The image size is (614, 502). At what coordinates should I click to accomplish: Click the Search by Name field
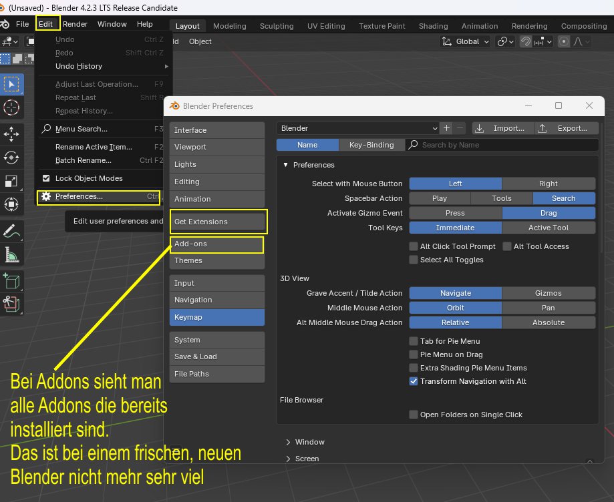click(x=502, y=145)
